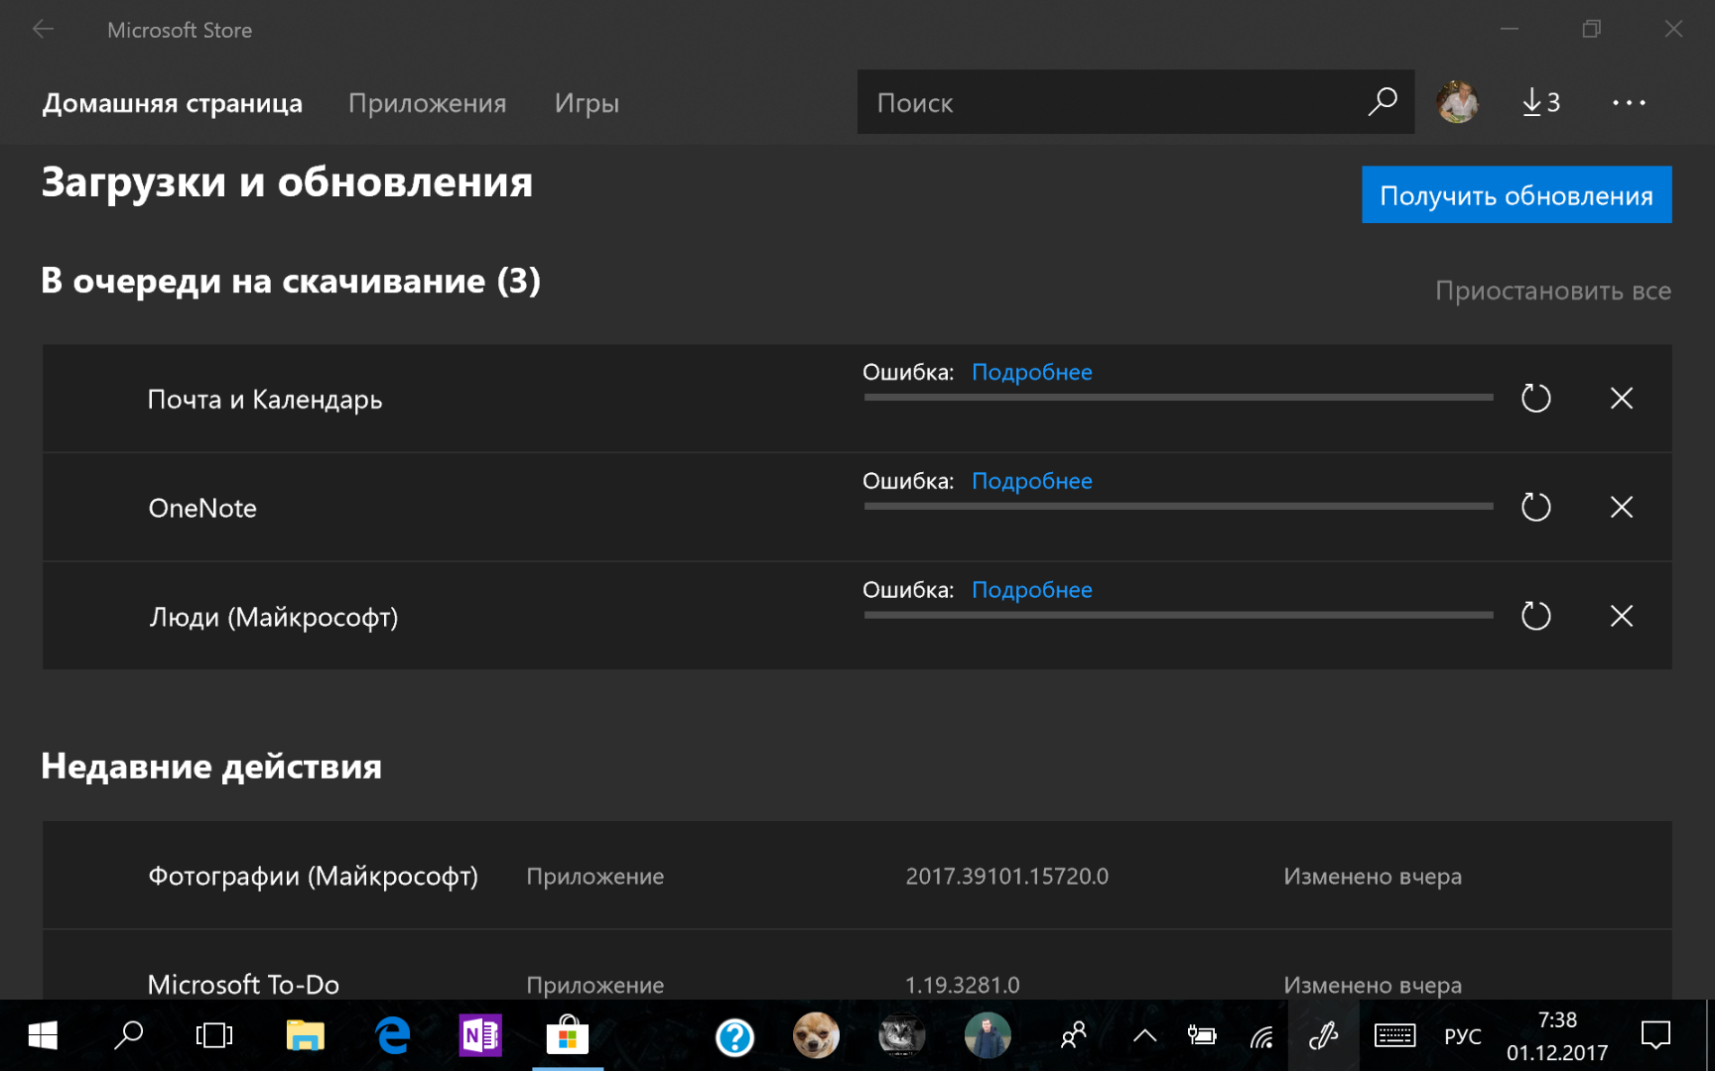Click the Люди (Майкрософт) progress bar
The height and width of the screenshot is (1071, 1715).
coord(1178,615)
